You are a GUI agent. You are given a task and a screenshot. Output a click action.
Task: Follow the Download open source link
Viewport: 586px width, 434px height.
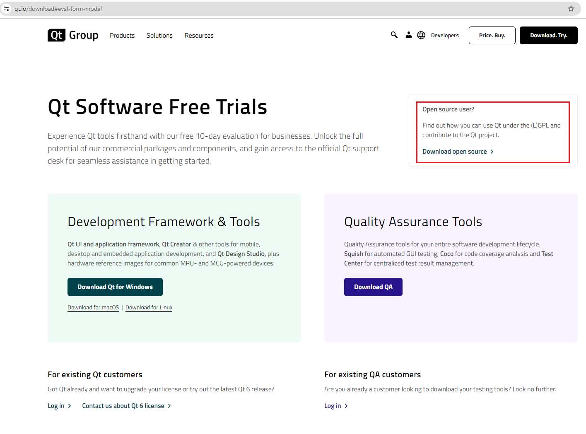[x=458, y=152]
